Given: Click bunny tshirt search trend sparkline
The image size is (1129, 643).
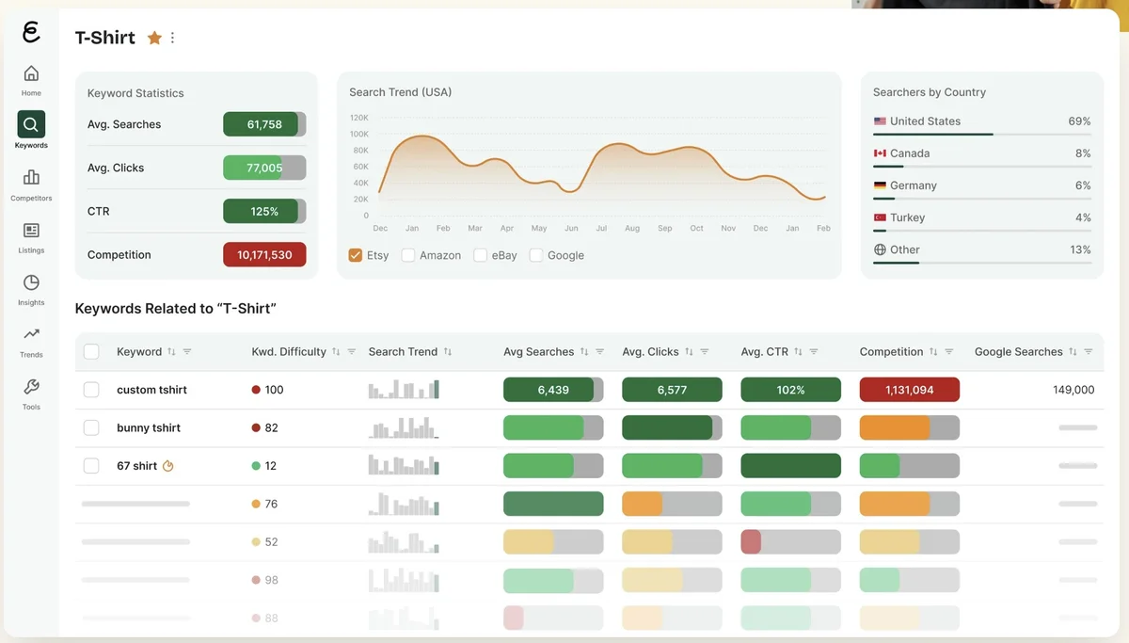Looking at the screenshot, I should pyautogui.click(x=404, y=427).
